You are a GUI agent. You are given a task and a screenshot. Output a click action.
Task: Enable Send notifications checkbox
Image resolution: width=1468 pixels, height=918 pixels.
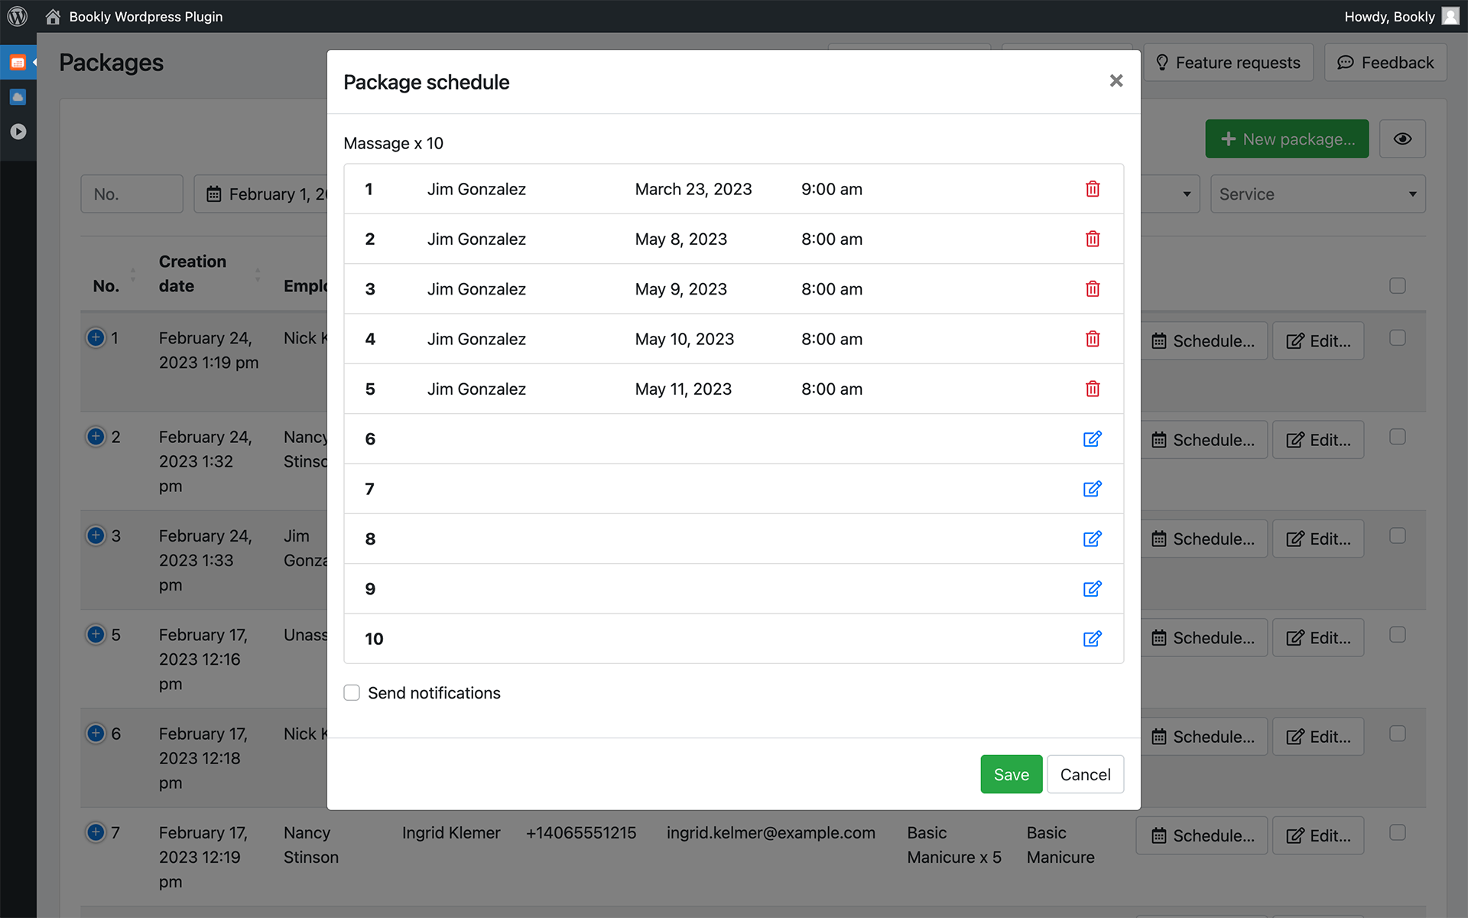click(x=352, y=693)
